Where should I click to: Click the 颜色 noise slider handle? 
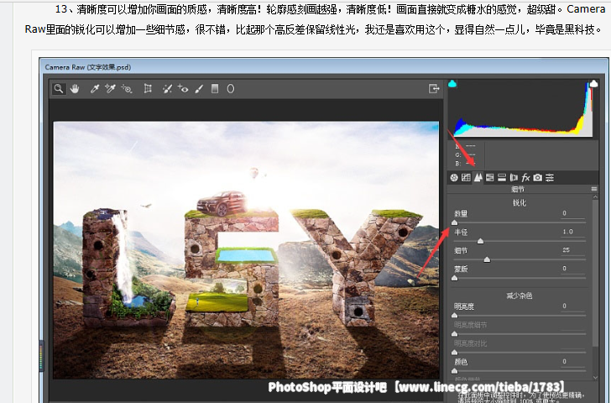pyautogui.click(x=454, y=370)
